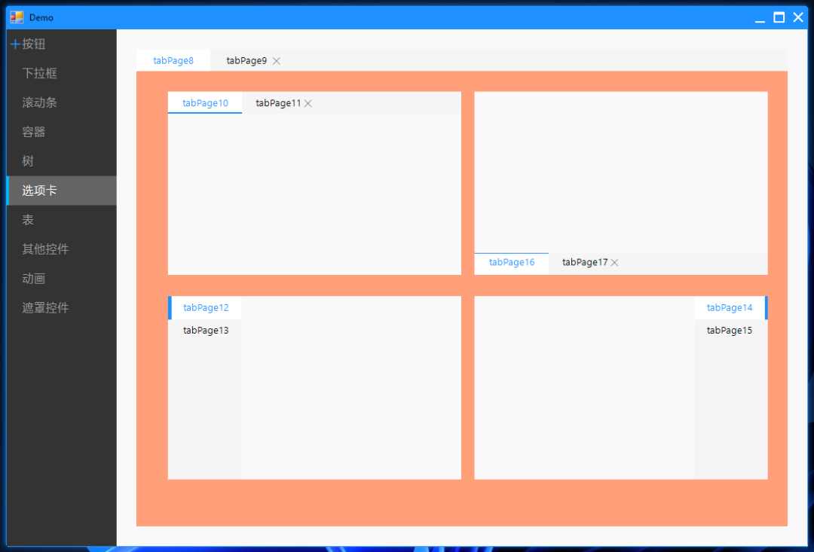814x552 pixels.
Task: Select the tabPage10 tab
Action: pos(205,102)
